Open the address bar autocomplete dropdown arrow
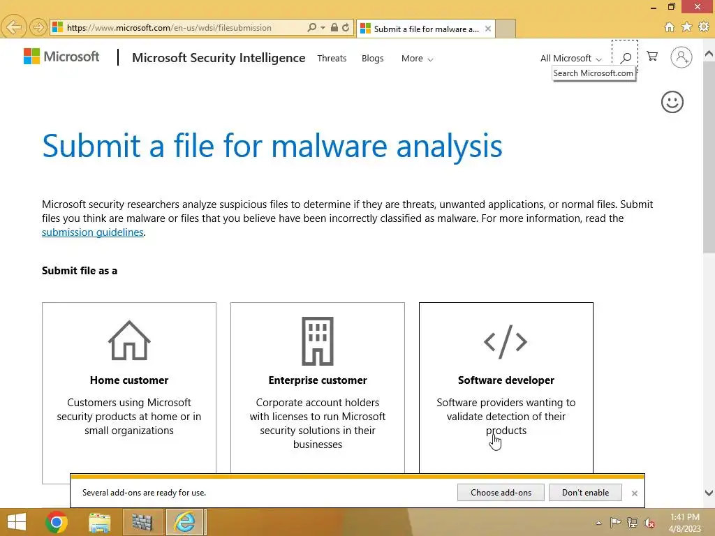The image size is (715, 536). [x=323, y=28]
